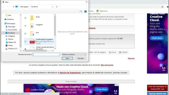Click the Publicidad bar
Screen dimensions: 169x95
click(71, 82)
